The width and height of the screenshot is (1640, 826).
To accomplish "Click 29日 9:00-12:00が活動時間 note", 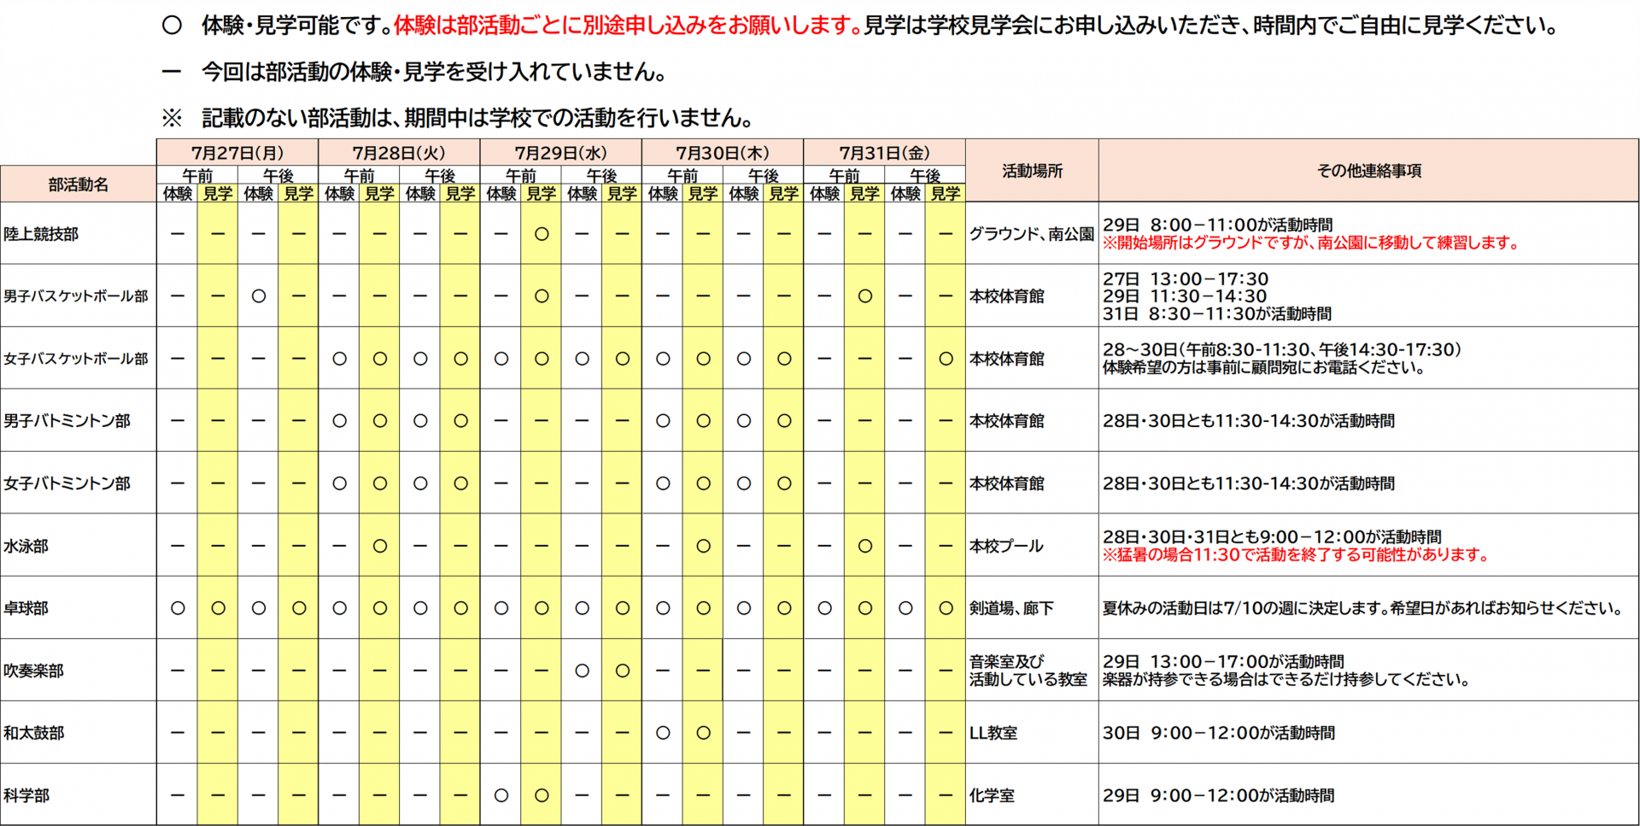I will [1219, 795].
